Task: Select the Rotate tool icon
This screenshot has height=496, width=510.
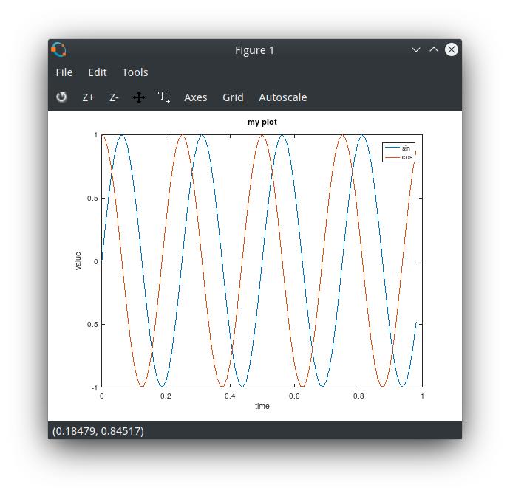Action: (61, 97)
